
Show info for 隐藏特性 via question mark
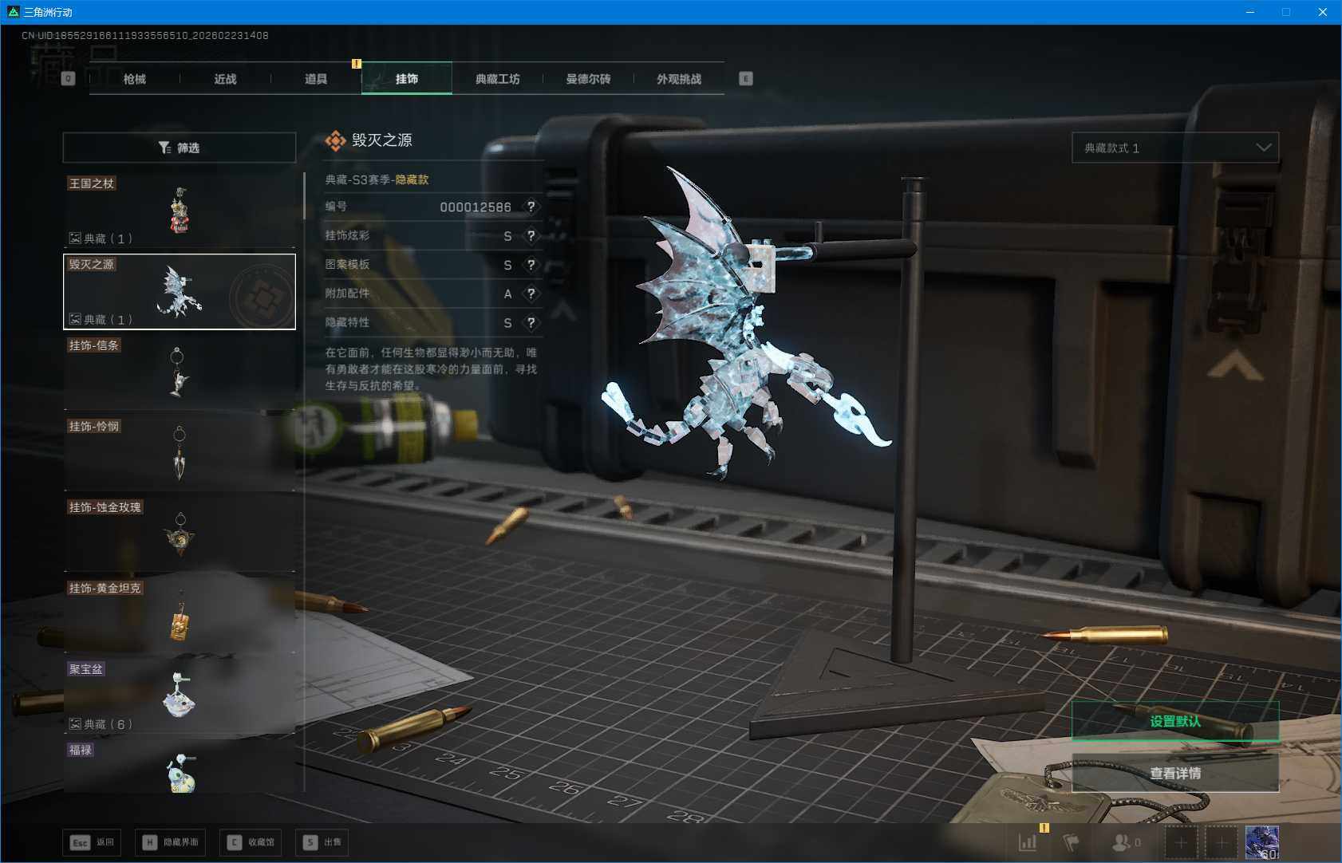(531, 323)
